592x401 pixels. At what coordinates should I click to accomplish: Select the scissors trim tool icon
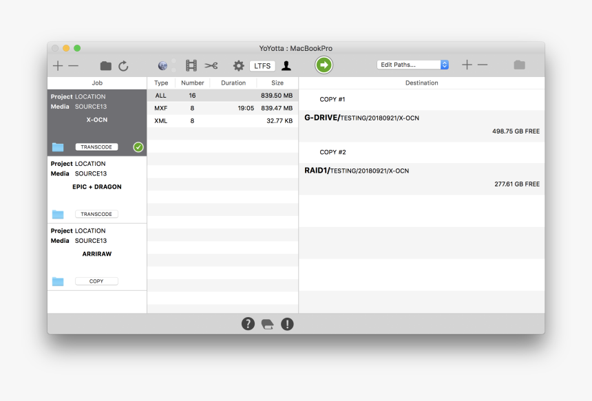point(211,65)
